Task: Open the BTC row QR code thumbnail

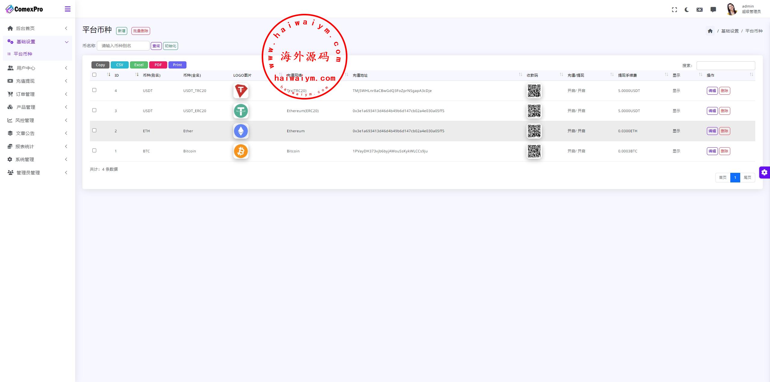Action: click(x=534, y=151)
